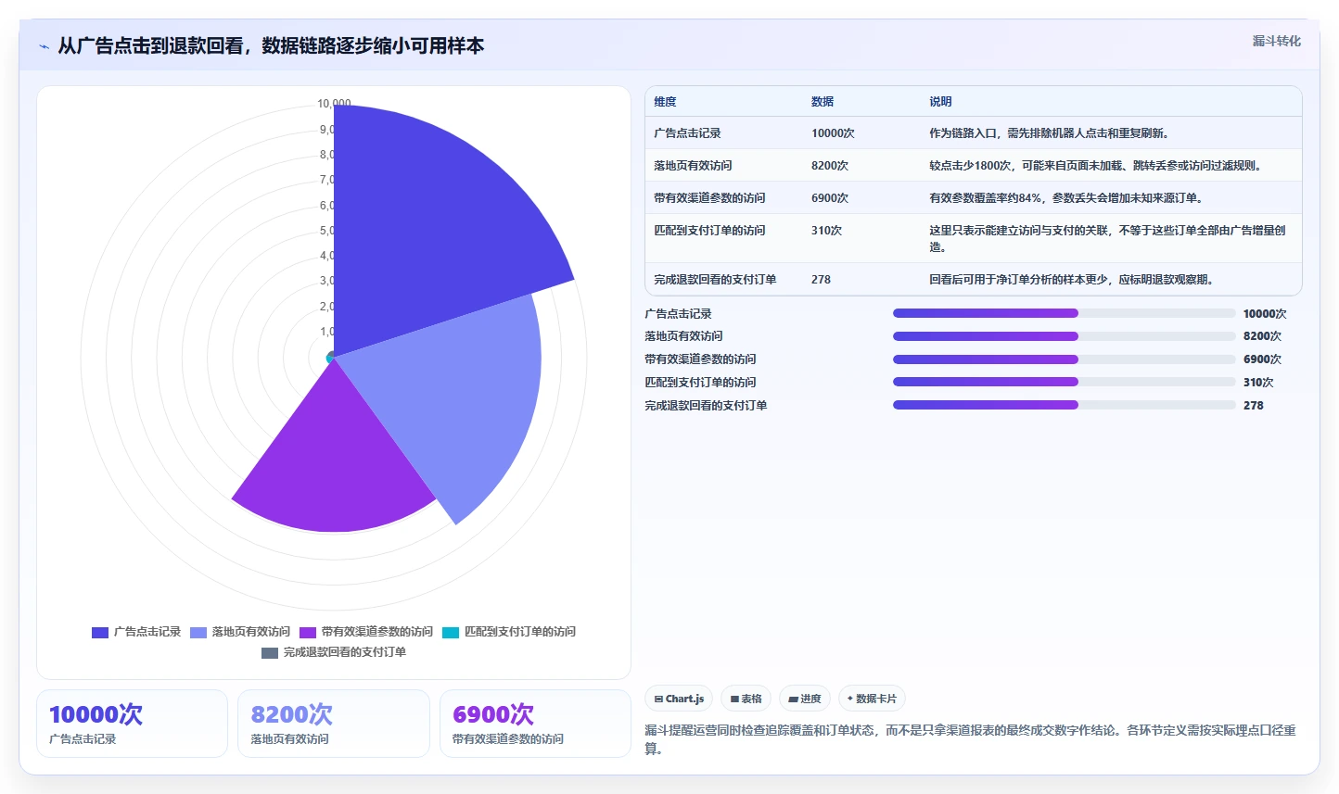Image resolution: width=1339 pixels, height=794 pixels.
Task: Click the 10,000 axis label on chart
Action: (x=334, y=104)
